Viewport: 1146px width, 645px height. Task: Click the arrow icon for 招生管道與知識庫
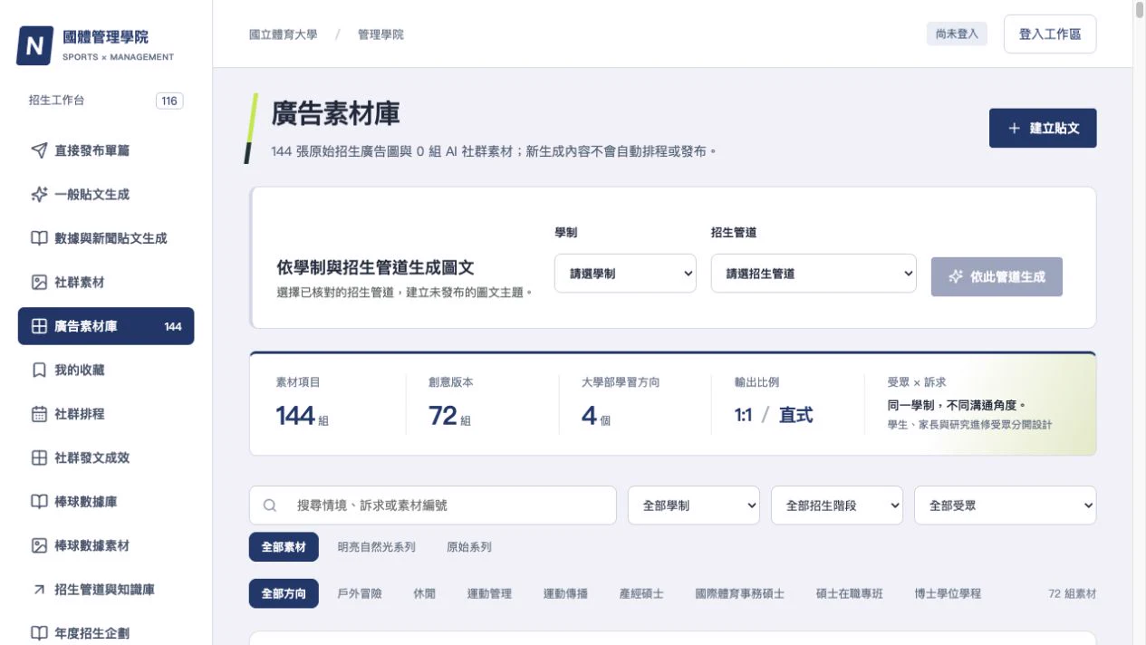39,590
